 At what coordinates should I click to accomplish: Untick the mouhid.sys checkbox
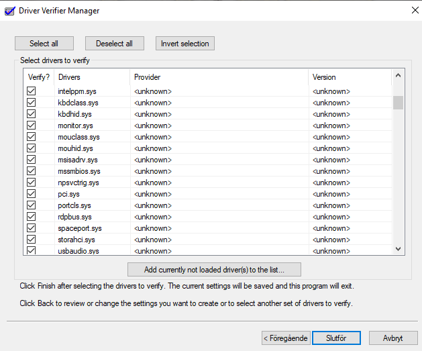(x=32, y=148)
